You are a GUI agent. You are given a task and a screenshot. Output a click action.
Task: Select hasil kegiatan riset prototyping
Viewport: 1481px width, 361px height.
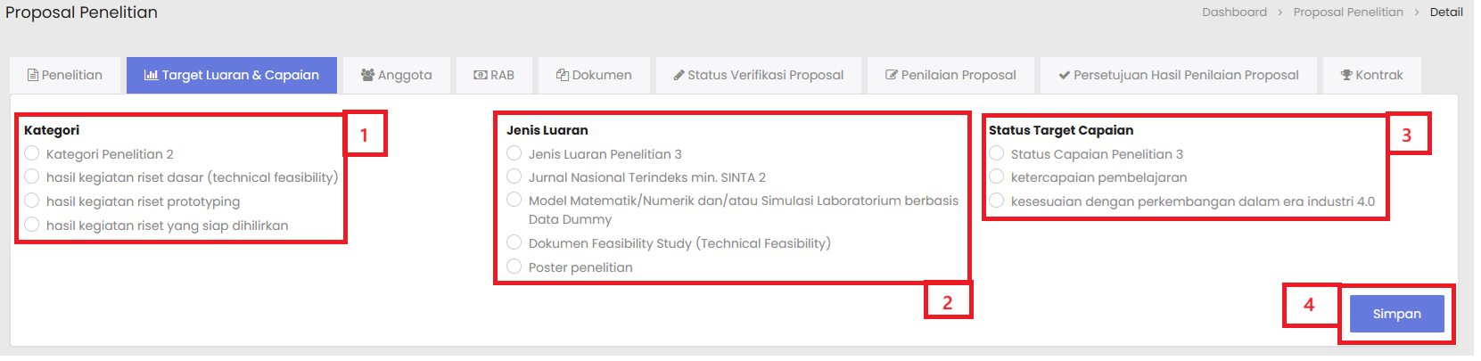[32, 201]
